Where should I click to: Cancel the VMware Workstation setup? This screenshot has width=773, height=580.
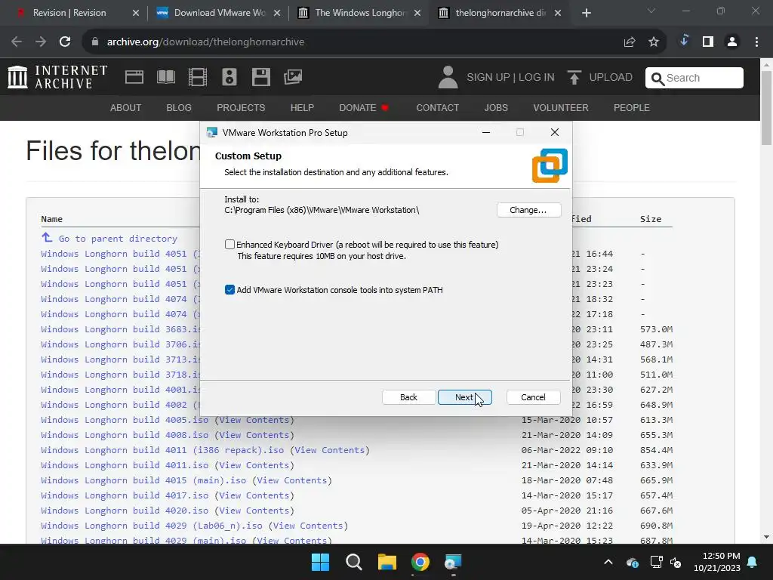click(x=534, y=397)
